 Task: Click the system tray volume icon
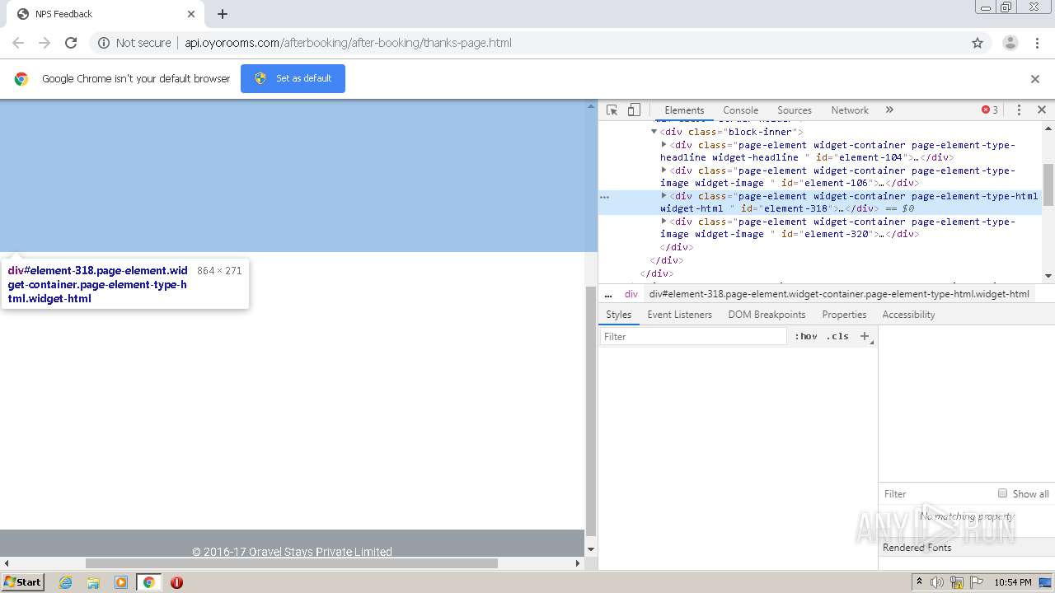[x=937, y=582]
